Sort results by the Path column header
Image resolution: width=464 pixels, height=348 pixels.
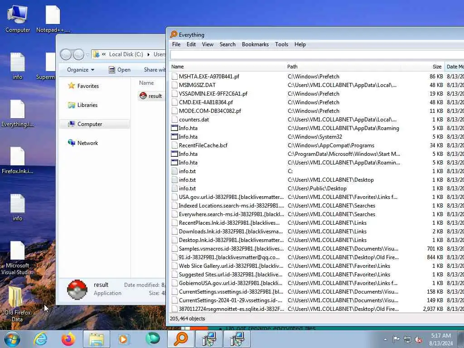point(343,67)
